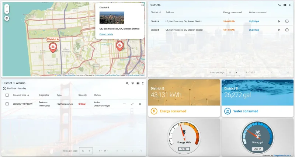Open Districts column display settings
Image resolution: width=295 pixels, height=157 pixels.
coord(285,5)
